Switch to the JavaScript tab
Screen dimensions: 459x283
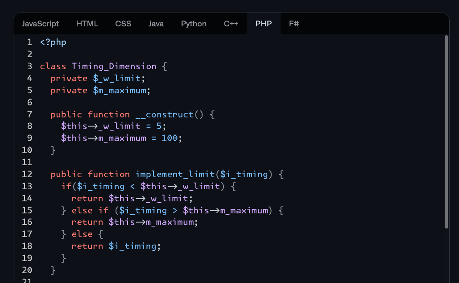(x=40, y=24)
